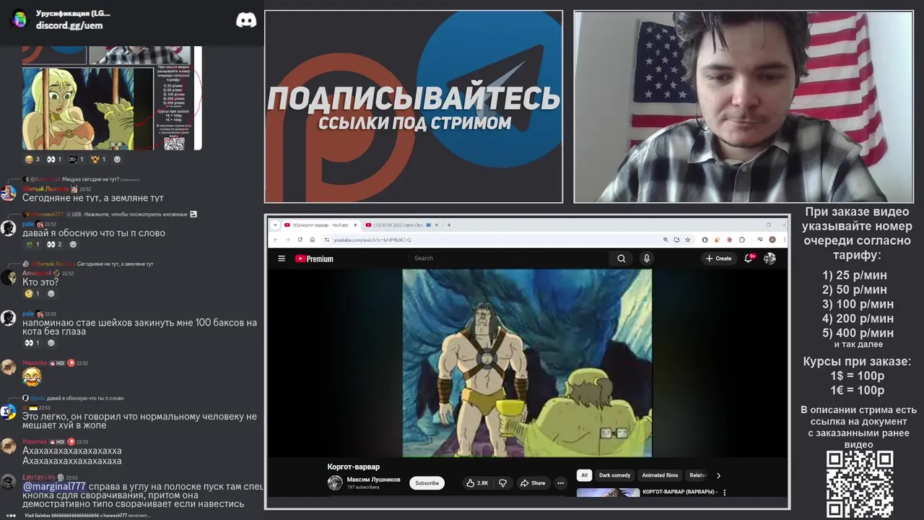
Task: Select the Related chip
Action: pyautogui.click(x=697, y=475)
